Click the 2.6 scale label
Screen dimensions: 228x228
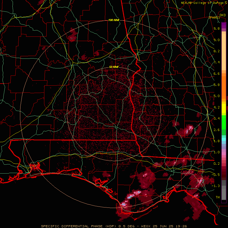tap(217, 130)
